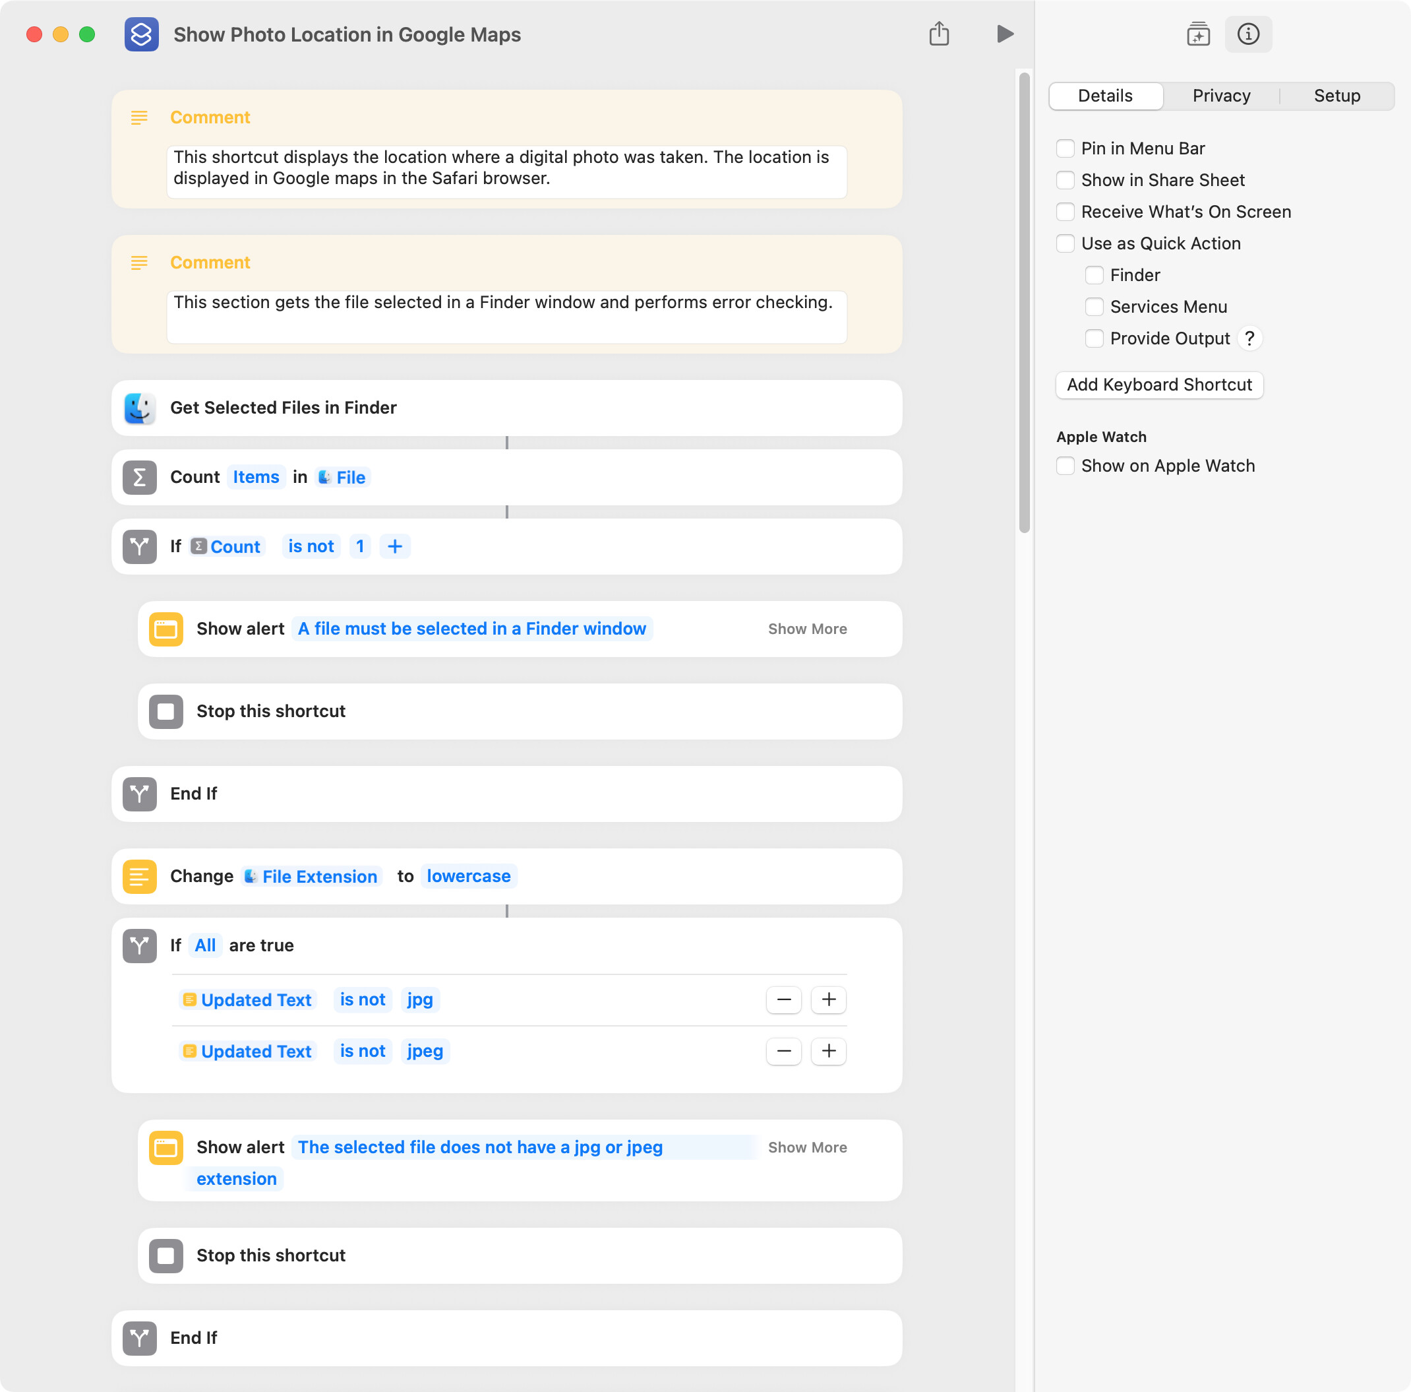Click the If All are true icon
This screenshot has width=1411, height=1392.
140,946
